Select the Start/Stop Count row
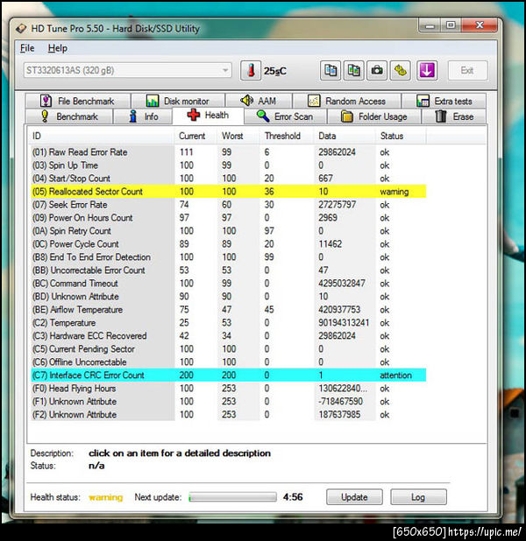Image resolution: width=526 pixels, height=541 pixels. pyautogui.click(x=229, y=179)
